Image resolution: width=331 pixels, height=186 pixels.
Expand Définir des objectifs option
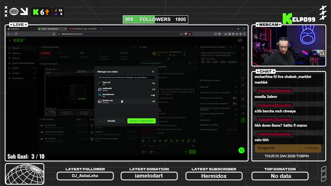219,130
